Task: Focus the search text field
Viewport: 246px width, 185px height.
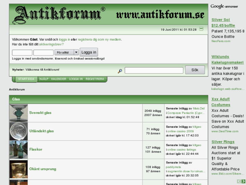Action: 154,70
